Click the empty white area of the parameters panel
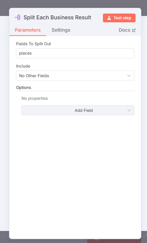The width and height of the screenshot is (147, 243). pos(75,170)
